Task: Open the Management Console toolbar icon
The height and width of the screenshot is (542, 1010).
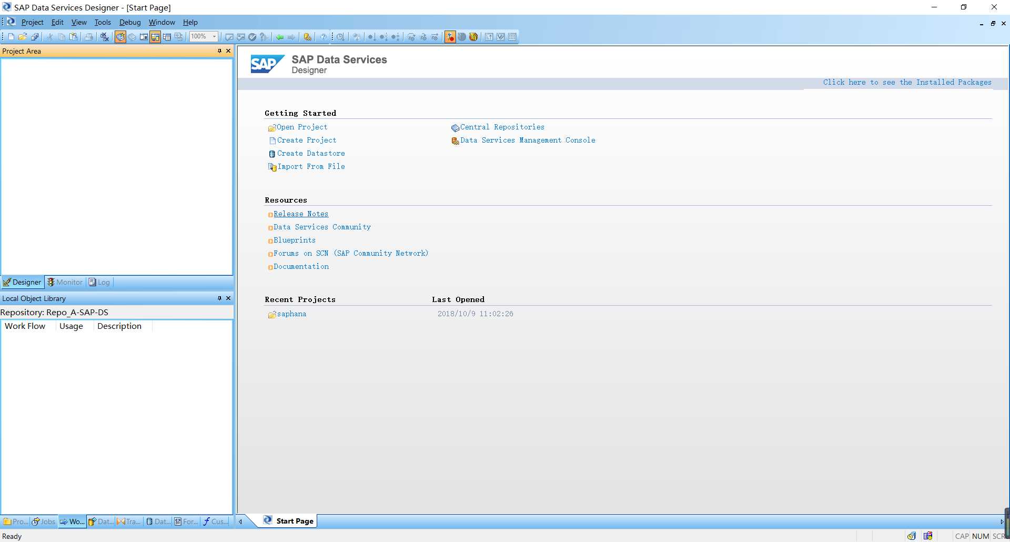Action: coord(308,37)
